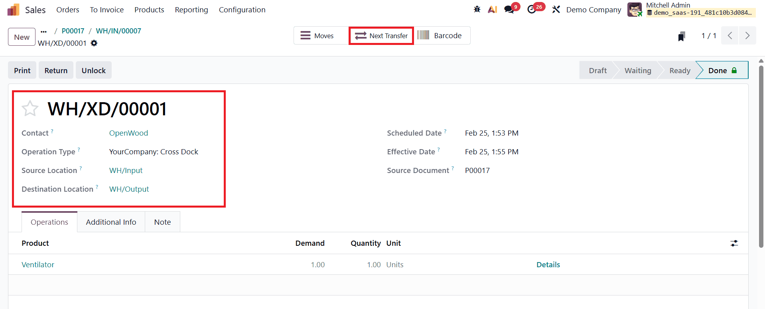The width and height of the screenshot is (765, 309).
Task: Open conversations chat icon with 9 badge
Action: [509, 10]
